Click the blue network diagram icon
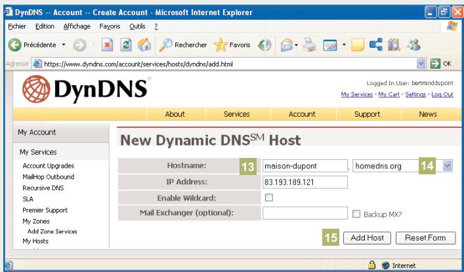Viewport: 464px width, 272px height. coord(376,45)
